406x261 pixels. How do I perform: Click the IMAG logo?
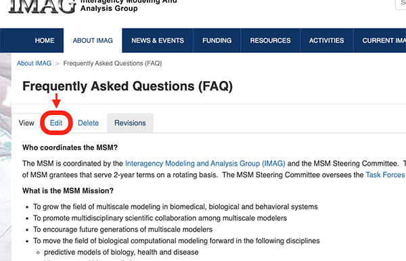43,6
